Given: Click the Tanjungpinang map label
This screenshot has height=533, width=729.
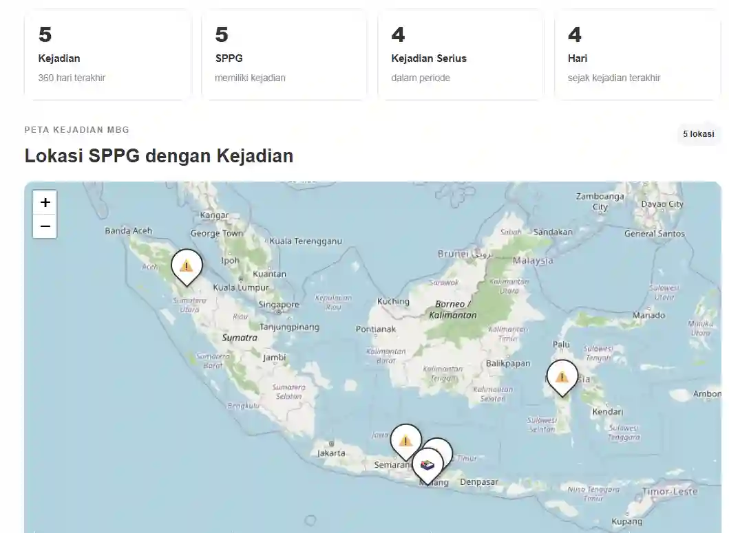Looking at the screenshot, I should pyautogui.click(x=289, y=327).
